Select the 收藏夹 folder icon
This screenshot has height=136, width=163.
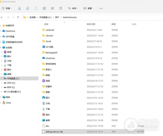coord(43,86)
